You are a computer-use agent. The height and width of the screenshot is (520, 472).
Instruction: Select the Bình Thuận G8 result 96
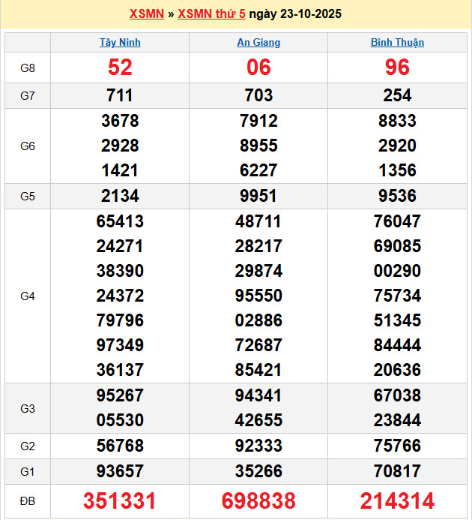397,68
